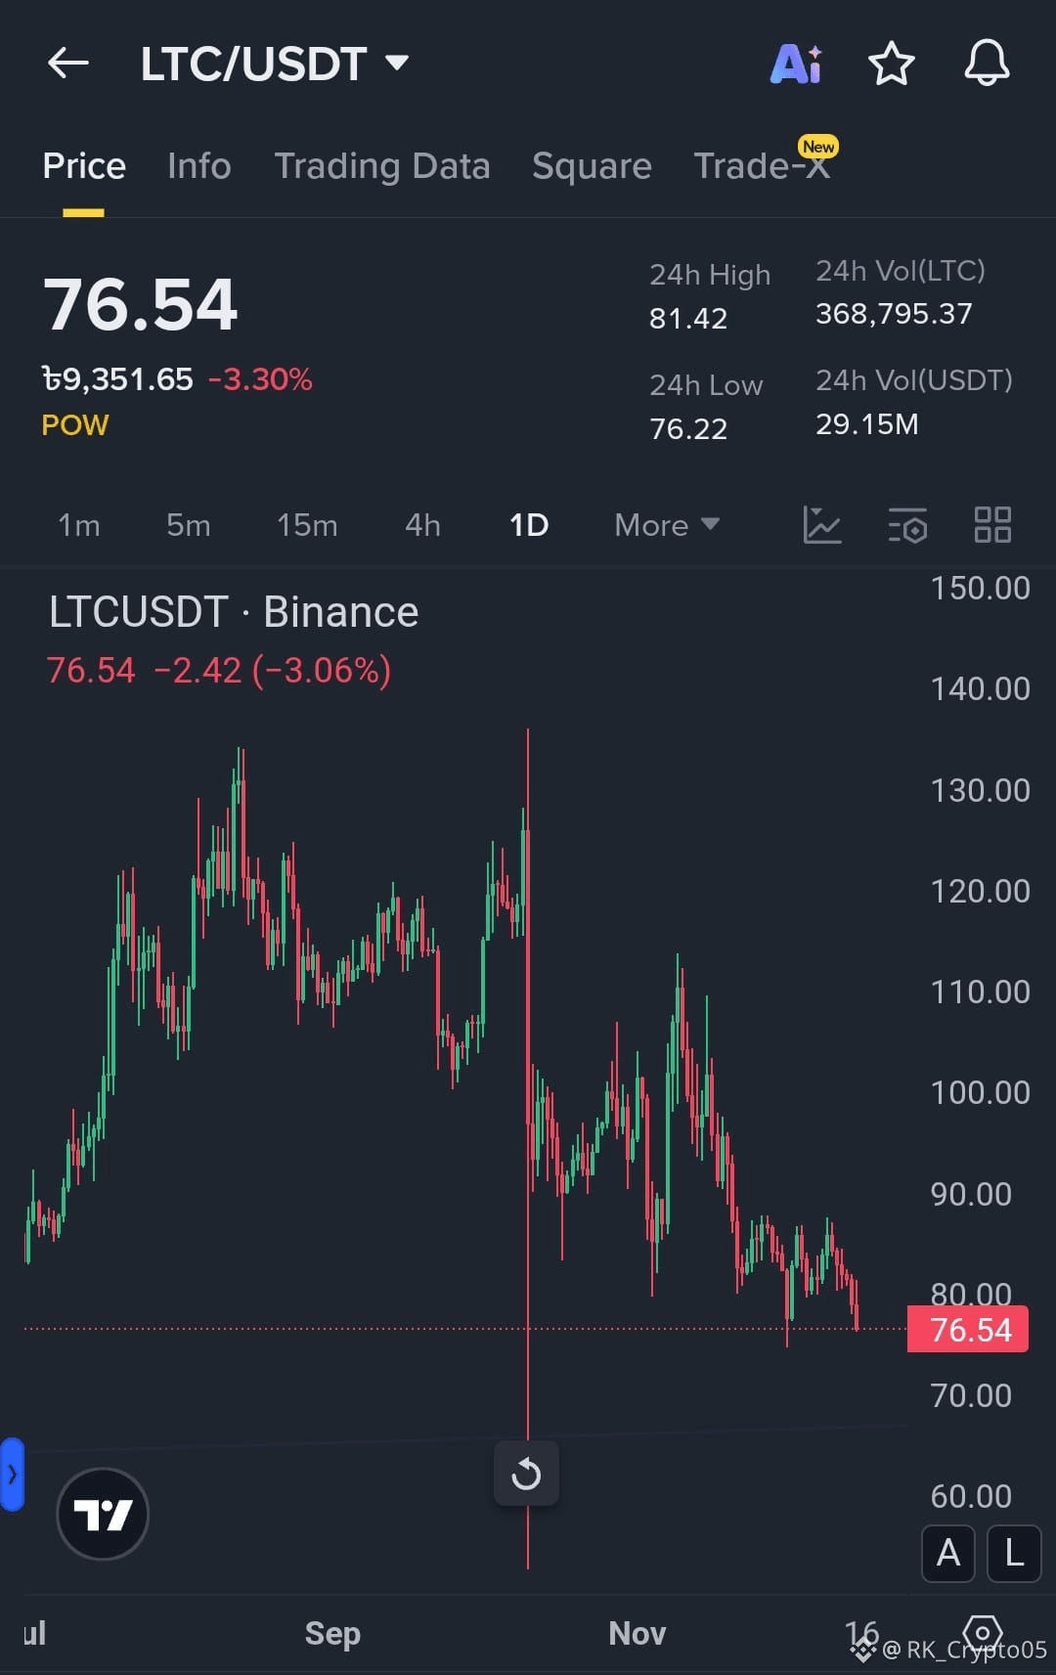Open the chart indicators line icon
The height and width of the screenshot is (1675, 1056).
pos(821,525)
